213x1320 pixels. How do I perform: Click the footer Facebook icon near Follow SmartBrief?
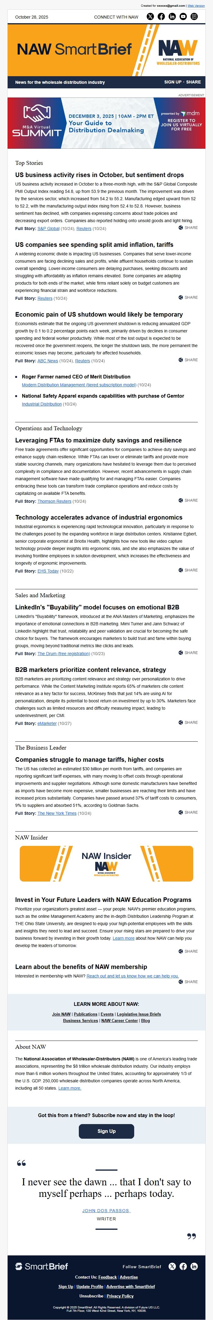pyautogui.click(x=183, y=1266)
